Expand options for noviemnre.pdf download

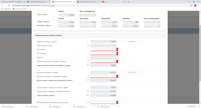(x=45, y=106)
